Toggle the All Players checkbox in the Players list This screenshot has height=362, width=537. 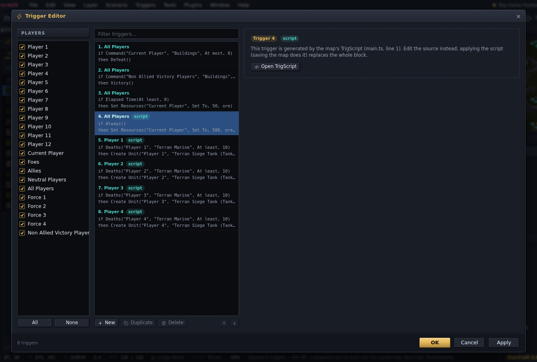pos(22,189)
